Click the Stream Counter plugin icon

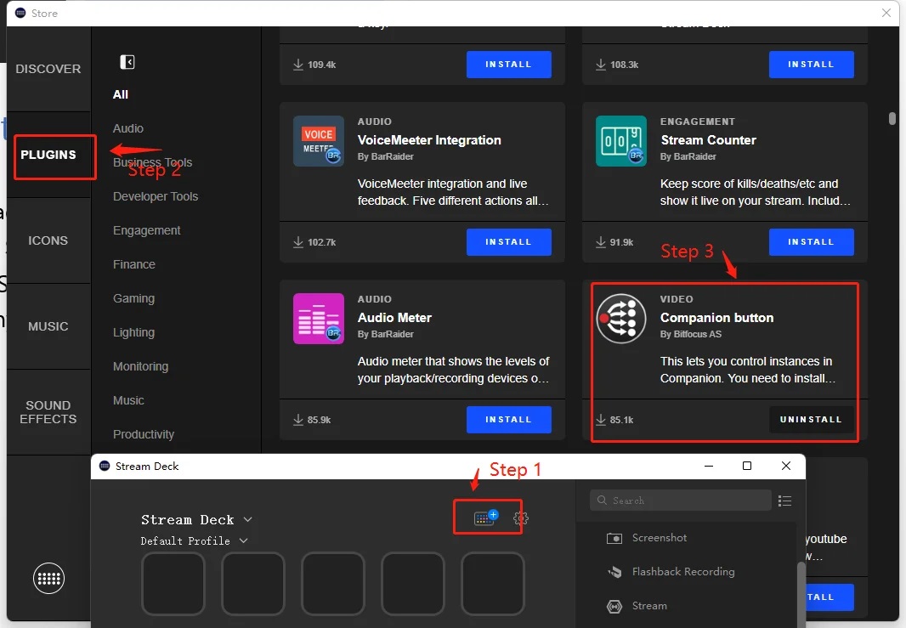point(621,141)
